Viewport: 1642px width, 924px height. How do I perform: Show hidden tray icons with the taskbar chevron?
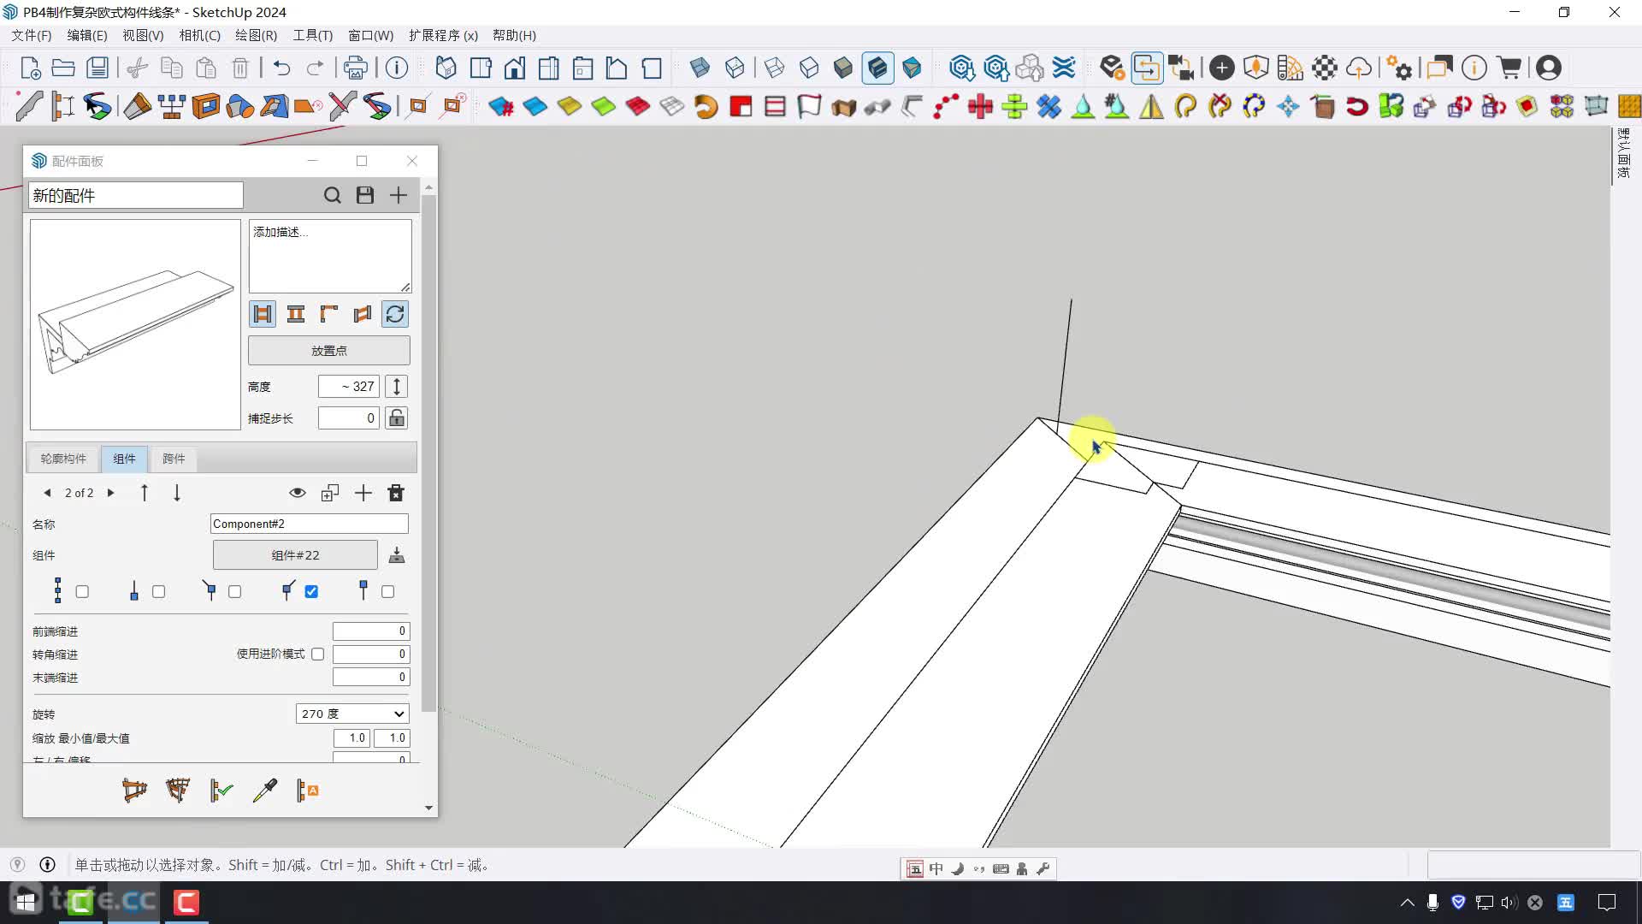[1407, 902]
